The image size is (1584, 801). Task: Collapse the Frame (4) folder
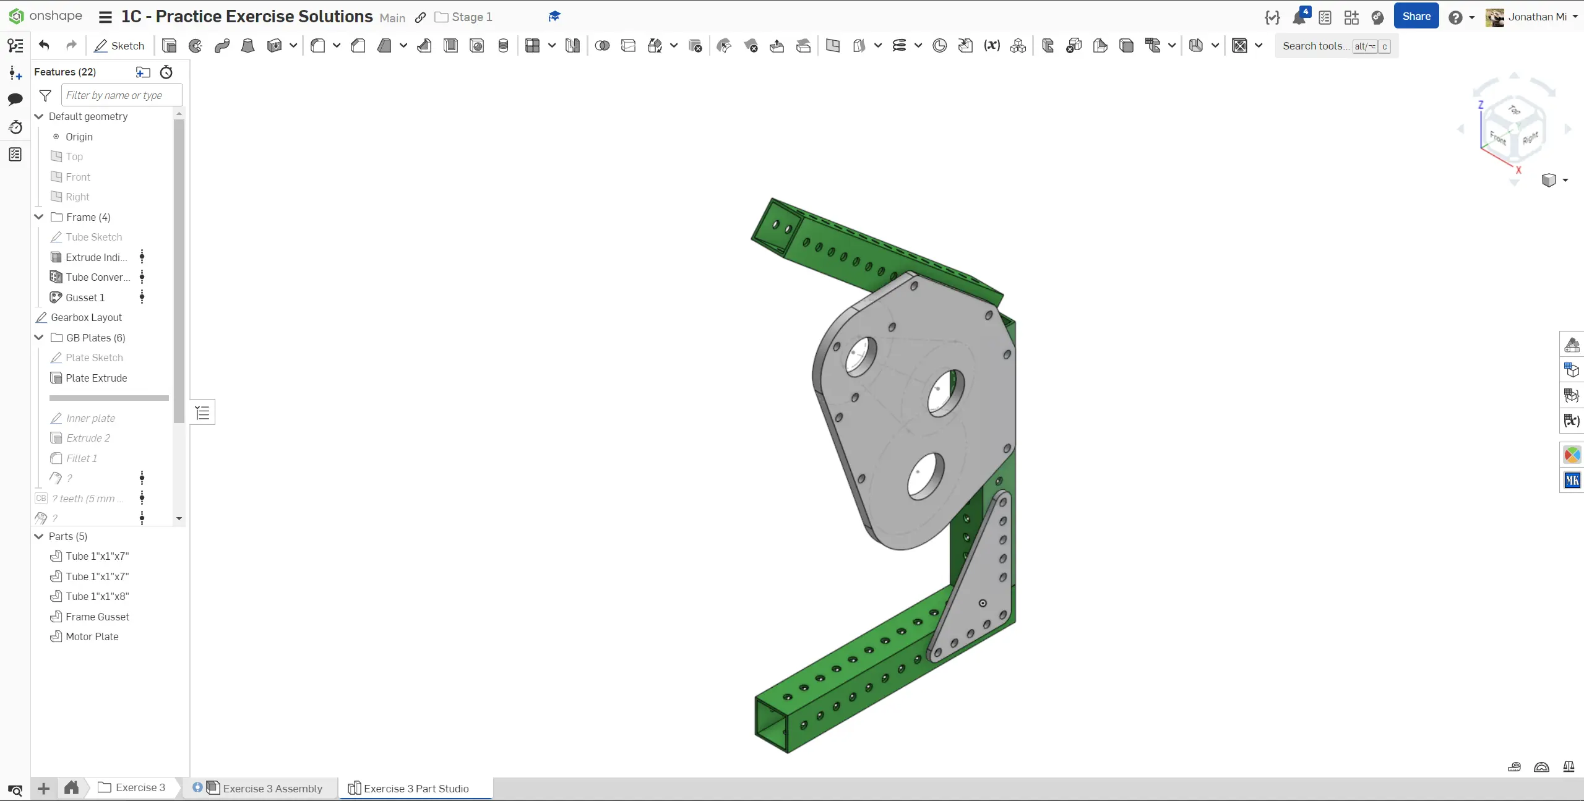[x=39, y=217]
